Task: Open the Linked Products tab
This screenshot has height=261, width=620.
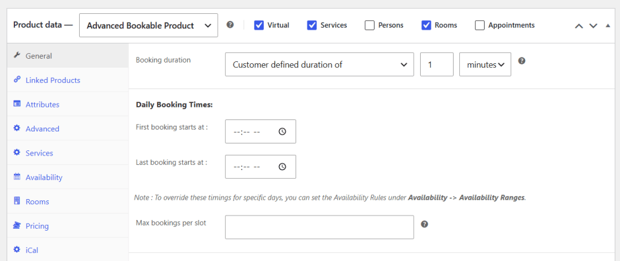Action: tap(68, 80)
